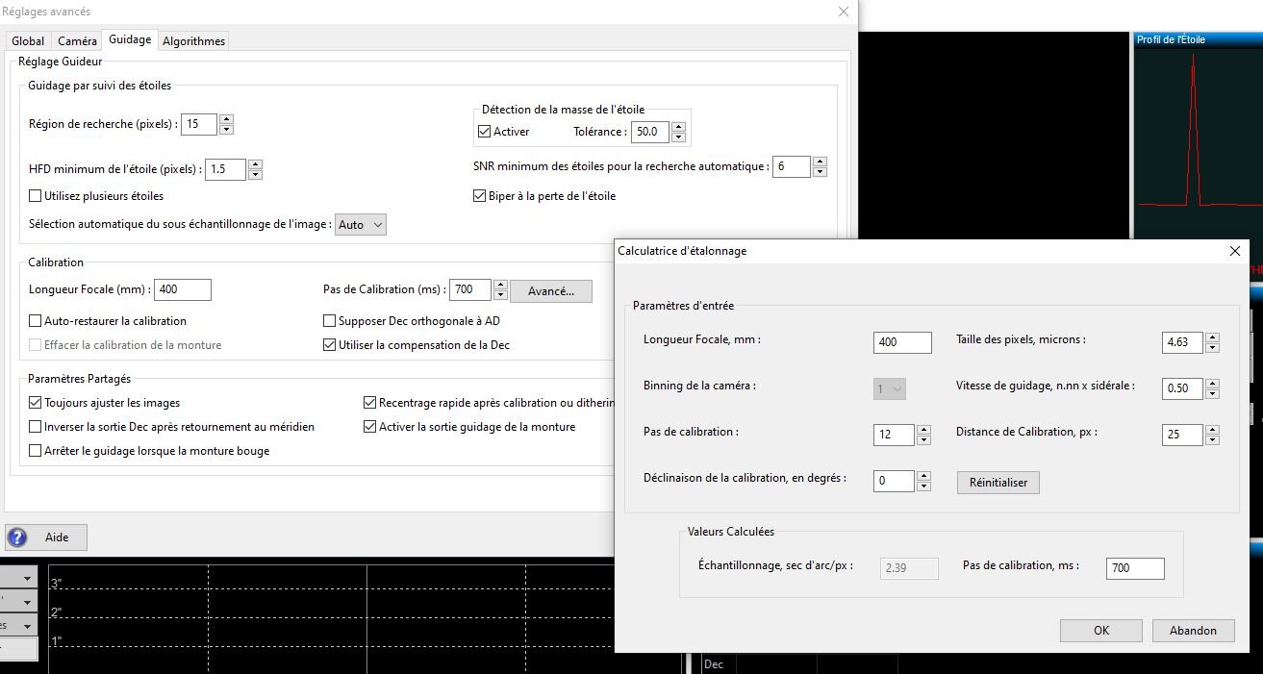Open the Caméra tab
Viewport: 1263px width, 674px height.
pos(76,40)
